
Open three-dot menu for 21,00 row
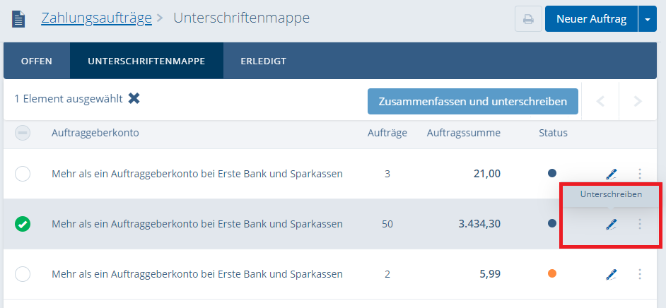click(640, 174)
